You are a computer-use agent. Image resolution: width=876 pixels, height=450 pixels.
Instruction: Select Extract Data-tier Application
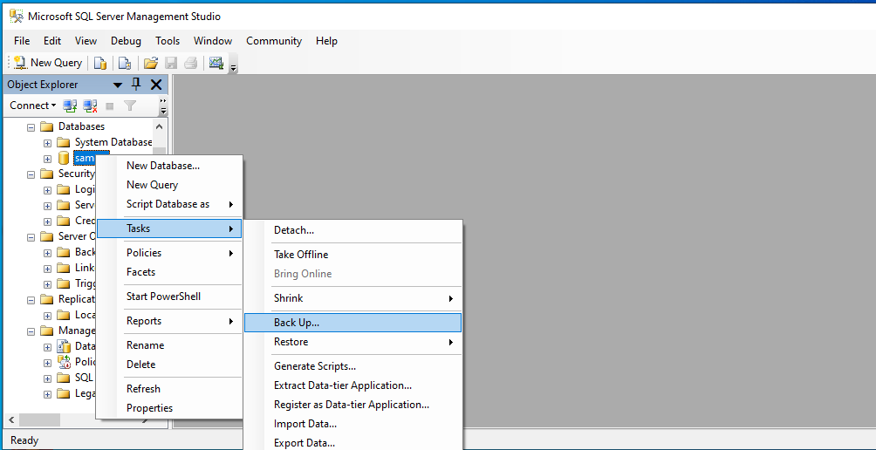point(353,385)
